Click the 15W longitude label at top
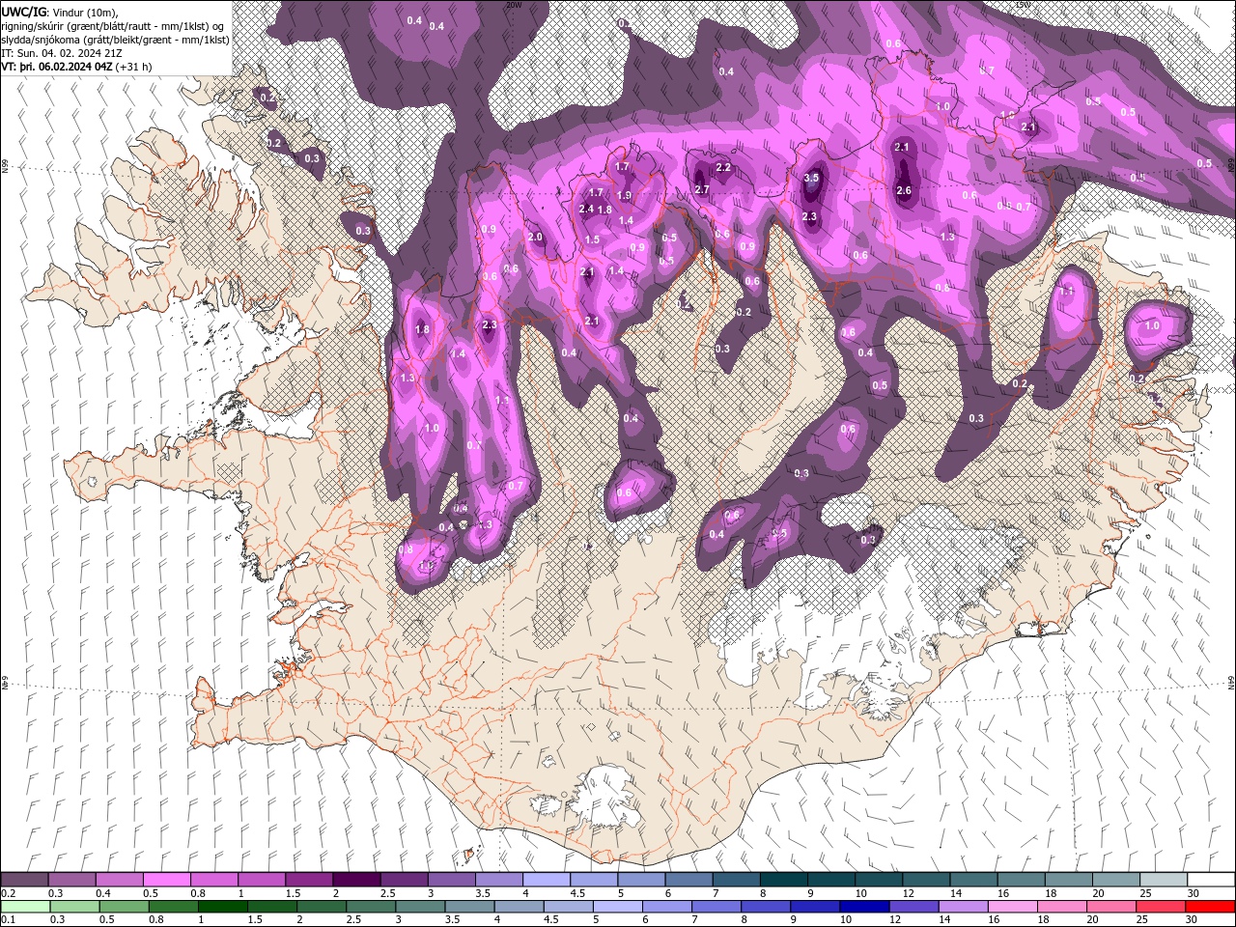Screen dimensions: 1236x927 point(1022,4)
